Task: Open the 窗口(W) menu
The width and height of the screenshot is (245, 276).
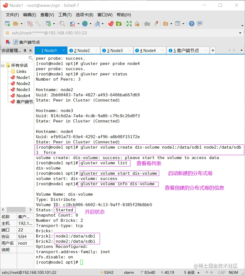Action: 105,15
